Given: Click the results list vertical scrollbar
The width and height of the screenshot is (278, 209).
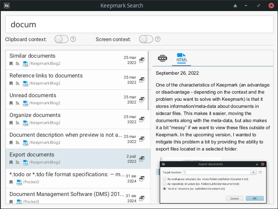Looking at the screenshot, I should pyautogui.click(x=149, y=81).
